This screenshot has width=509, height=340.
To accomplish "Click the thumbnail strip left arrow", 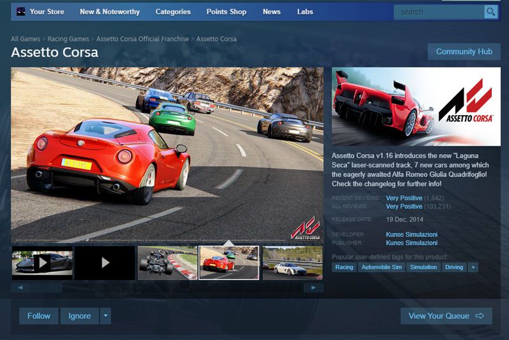I will pos(20,287).
